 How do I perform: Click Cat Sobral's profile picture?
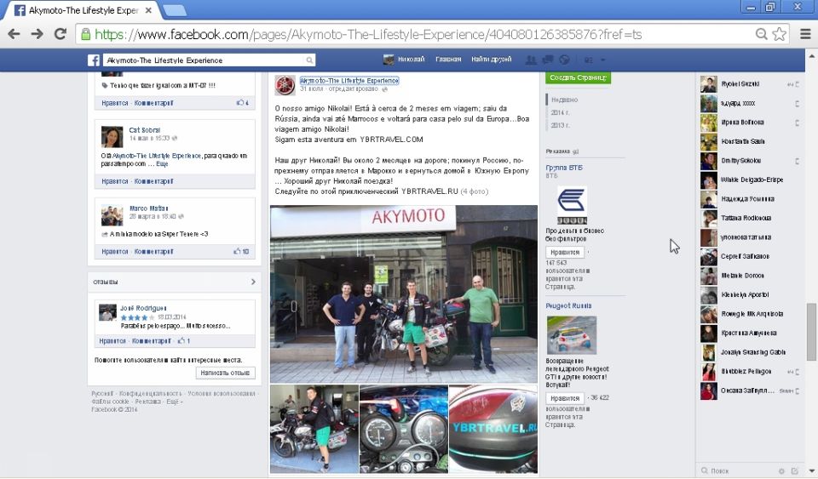(x=112, y=137)
